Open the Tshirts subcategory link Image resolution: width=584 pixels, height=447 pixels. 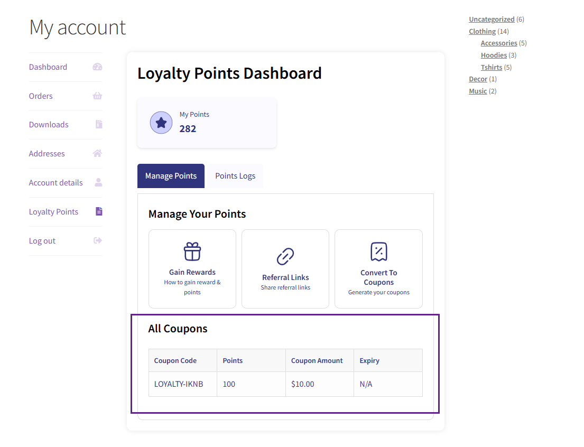(492, 67)
